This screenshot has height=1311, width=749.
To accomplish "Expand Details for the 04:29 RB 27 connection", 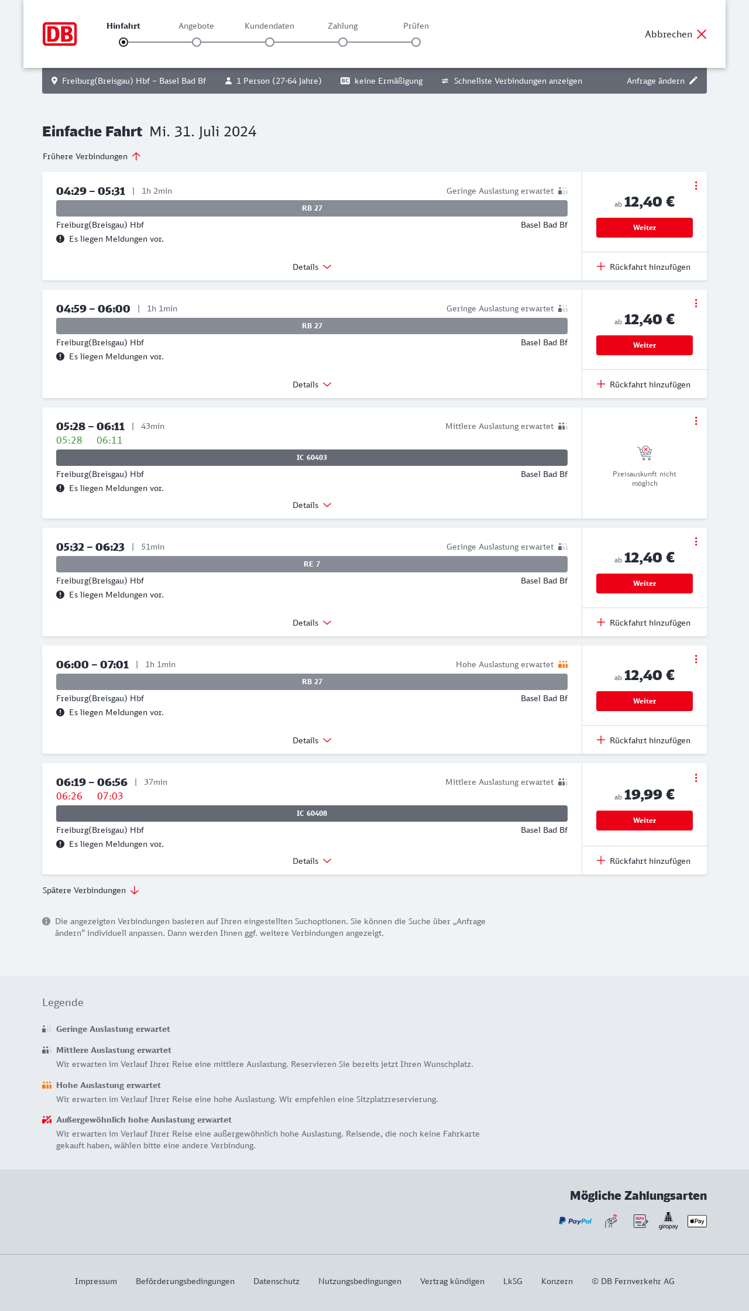I will click(x=312, y=267).
